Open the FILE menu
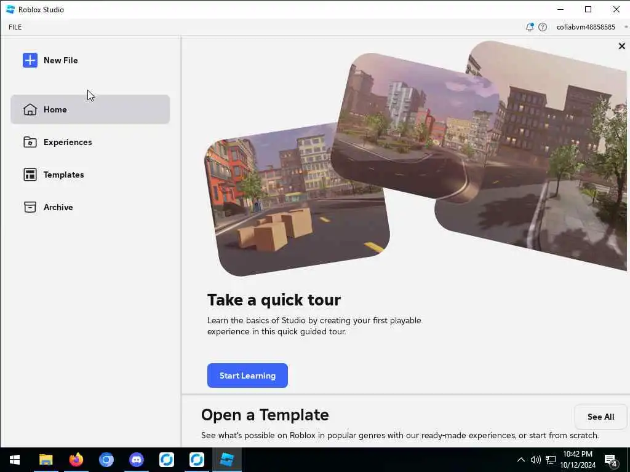Screen dimensions: 630x472 click(15, 27)
